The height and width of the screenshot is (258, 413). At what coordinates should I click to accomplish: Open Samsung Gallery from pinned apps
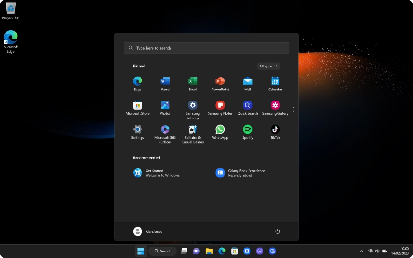pyautogui.click(x=275, y=106)
